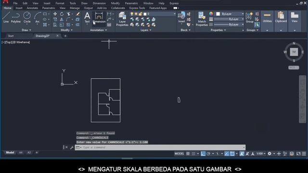Click the WCS label under ViewCube
308x173 pixels.
[x=294, y=67]
